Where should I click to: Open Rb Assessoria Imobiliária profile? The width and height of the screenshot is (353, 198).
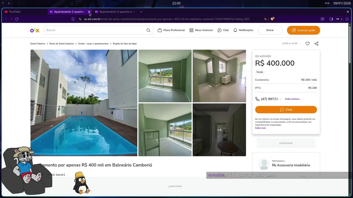coord(291,165)
